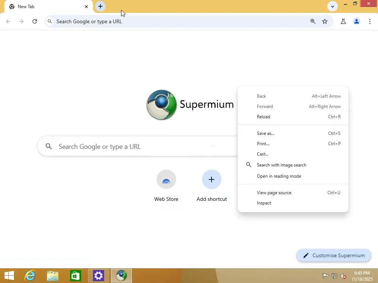Select View page source entry

tap(293, 193)
